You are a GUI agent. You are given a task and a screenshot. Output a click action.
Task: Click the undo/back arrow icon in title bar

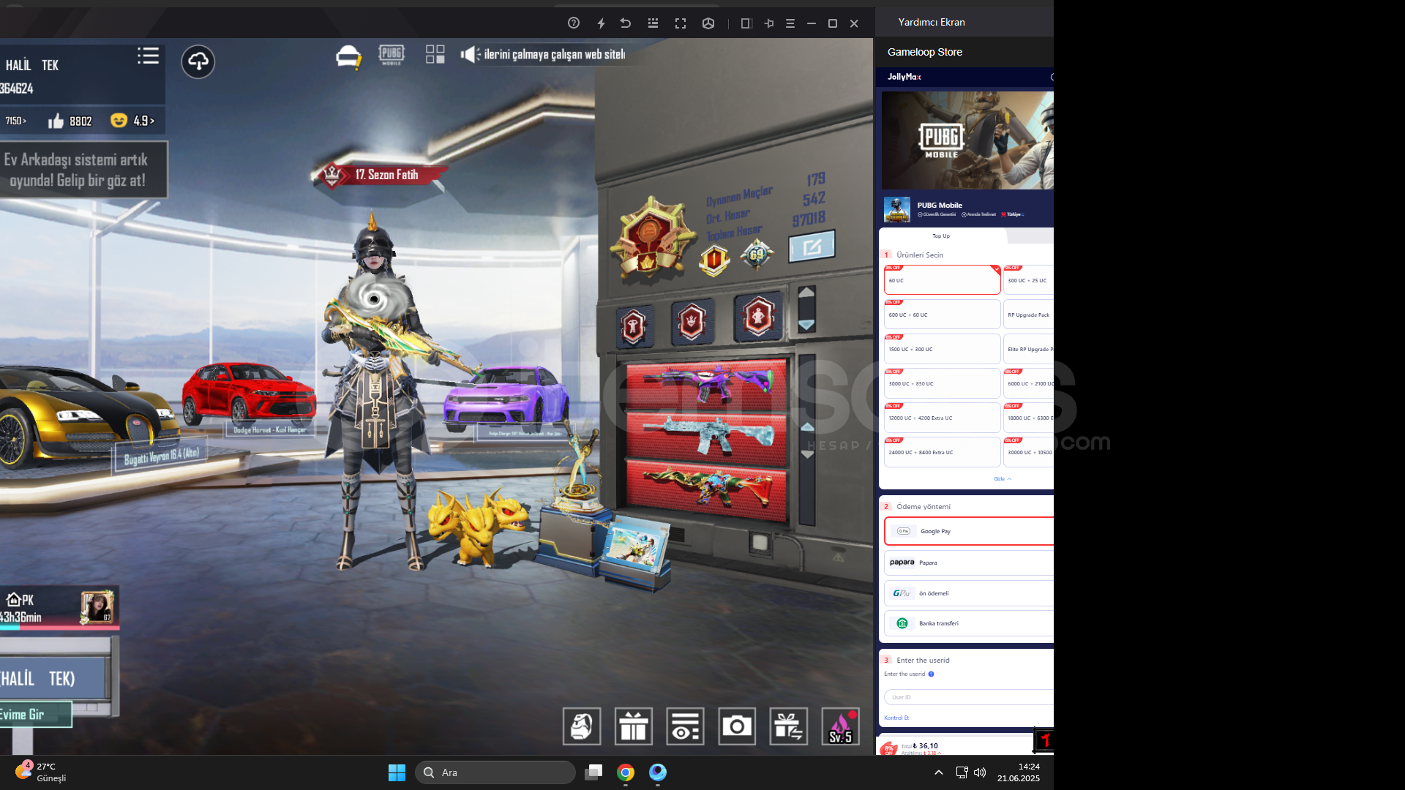click(626, 23)
